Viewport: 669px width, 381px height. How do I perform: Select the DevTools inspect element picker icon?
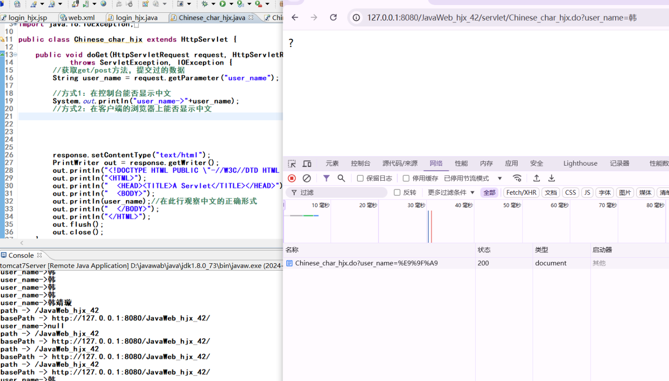292,163
